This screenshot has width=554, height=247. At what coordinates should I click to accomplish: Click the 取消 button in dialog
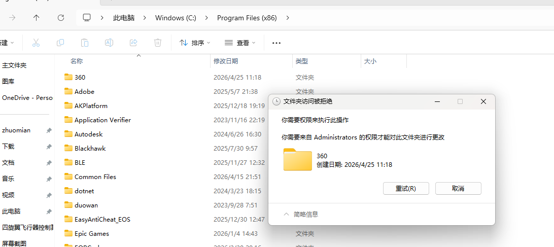458,188
